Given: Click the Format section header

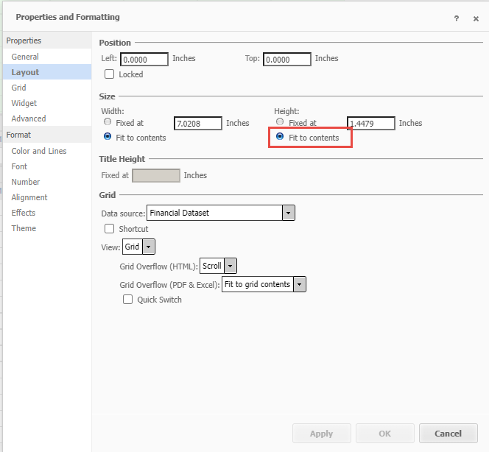Looking at the screenshot, I should click(47, 135).
